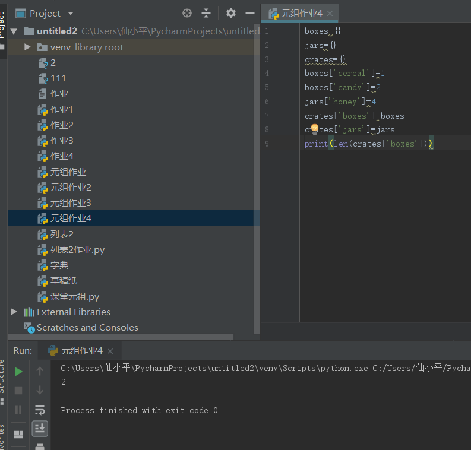Hide the Project panel with minus icon
The height and width of the screenshot is (450, 471).
(x=250, y=13)
